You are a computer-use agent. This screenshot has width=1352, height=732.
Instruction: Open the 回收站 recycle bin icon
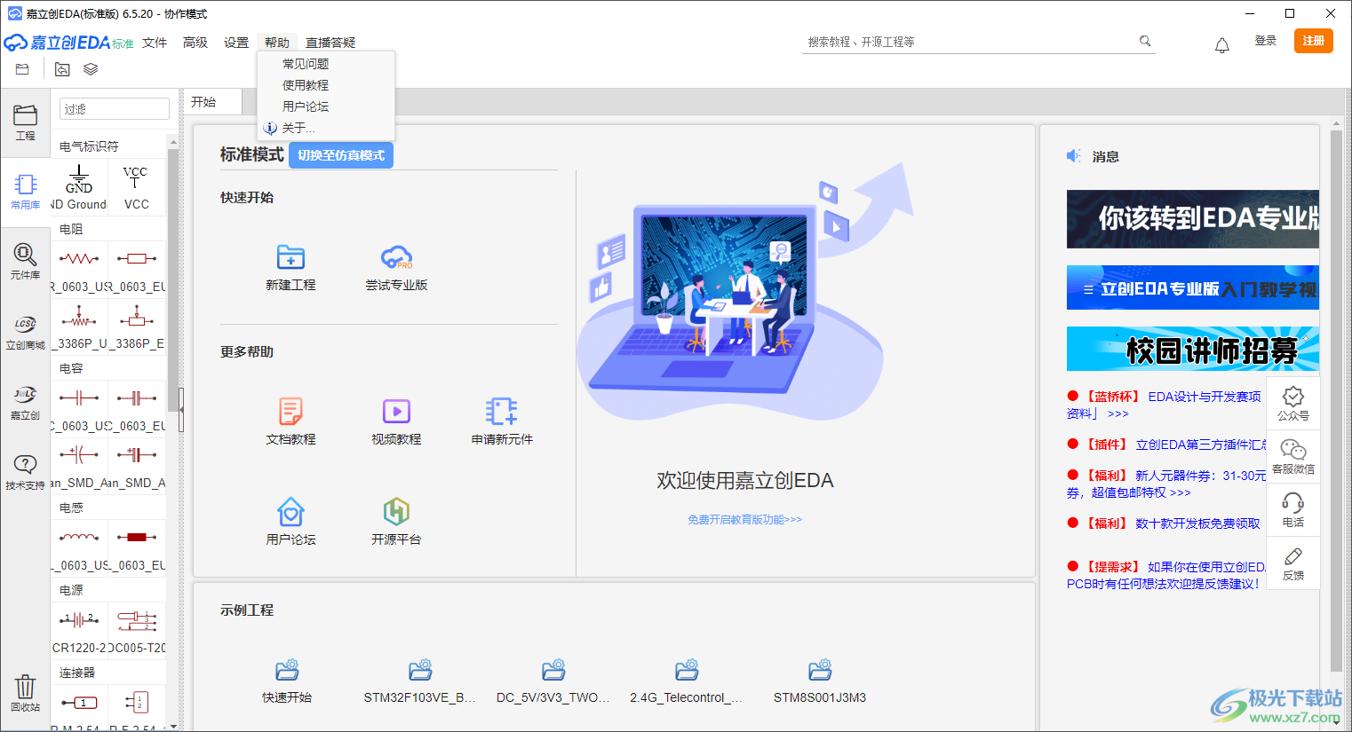pos(25,693)
